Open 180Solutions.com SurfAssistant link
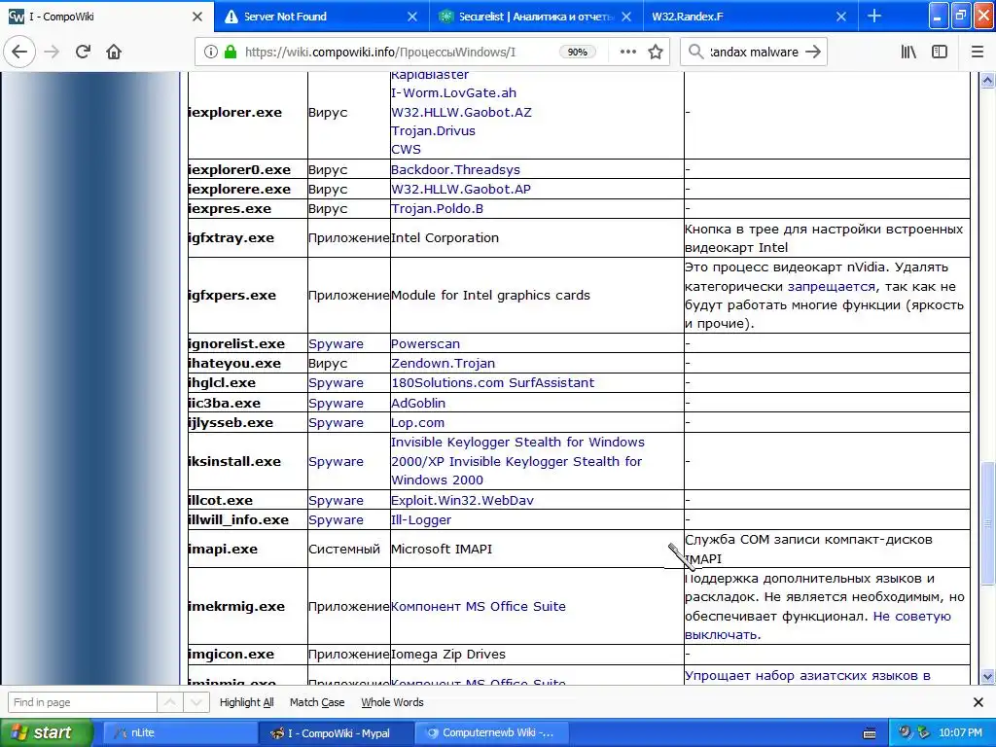996x747 pixels. tap(492, 383)
